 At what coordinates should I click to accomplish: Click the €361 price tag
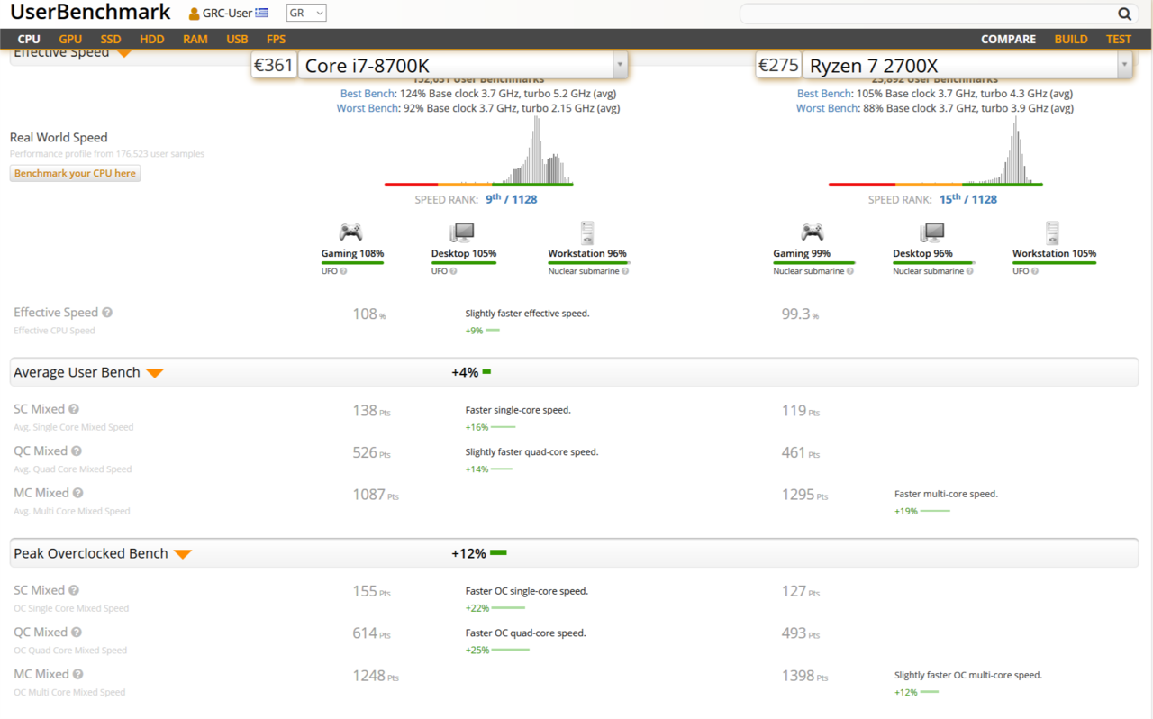274,65
